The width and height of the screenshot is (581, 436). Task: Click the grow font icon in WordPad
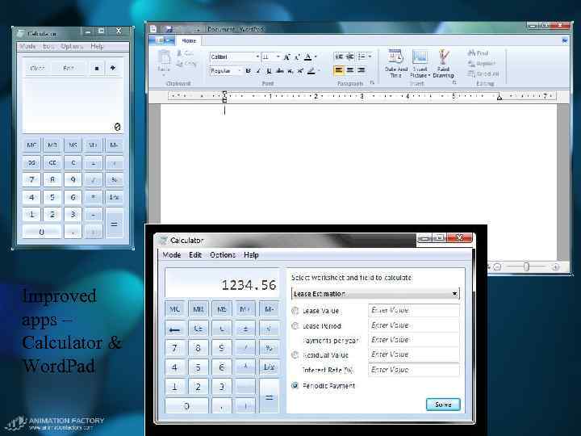point(286,57)
